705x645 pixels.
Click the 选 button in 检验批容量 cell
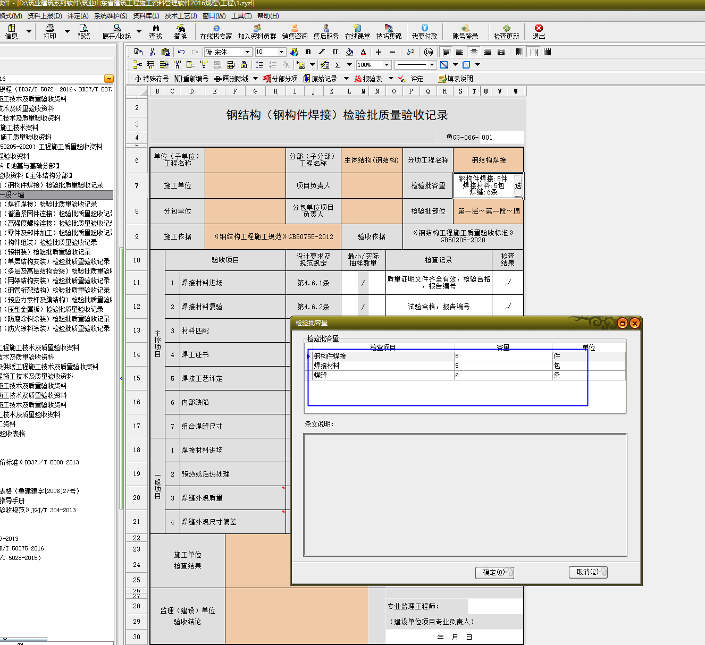[x=518, y=185]
